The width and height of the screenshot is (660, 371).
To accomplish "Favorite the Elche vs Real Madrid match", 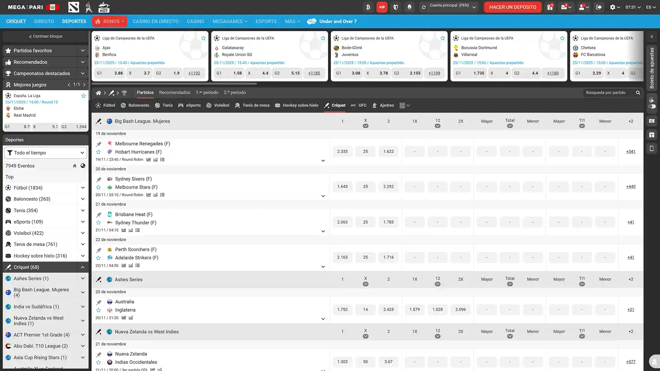I will (x=83, y=96).
